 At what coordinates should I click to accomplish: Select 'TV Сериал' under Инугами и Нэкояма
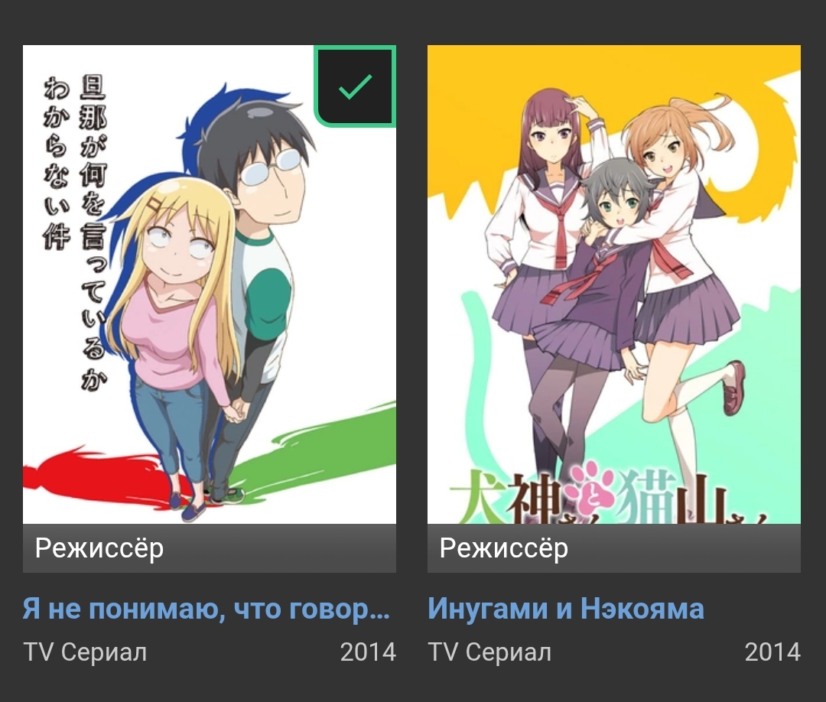489,652
